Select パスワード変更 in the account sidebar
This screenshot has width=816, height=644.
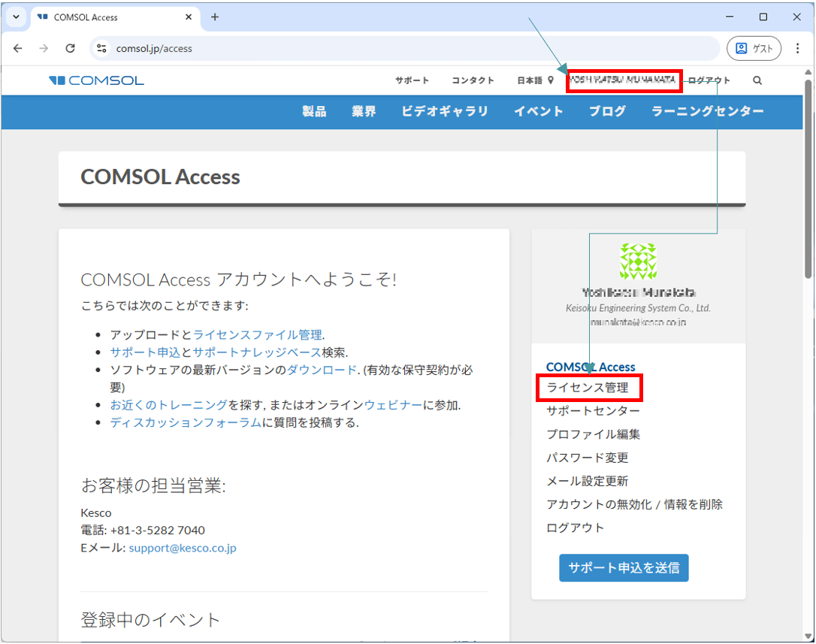pyautogui.click(x=587, y=458)
